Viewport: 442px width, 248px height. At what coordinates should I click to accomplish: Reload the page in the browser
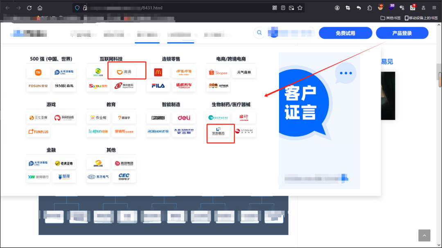(29, 8)
